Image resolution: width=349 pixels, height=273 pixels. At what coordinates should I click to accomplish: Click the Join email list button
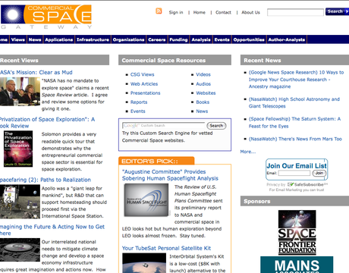tap(319, 173)
